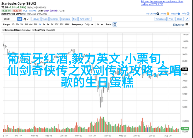This screenshot has width=193, height=138.
Task: Enable the Extended Hours checkbox
Action: point(4,30)
